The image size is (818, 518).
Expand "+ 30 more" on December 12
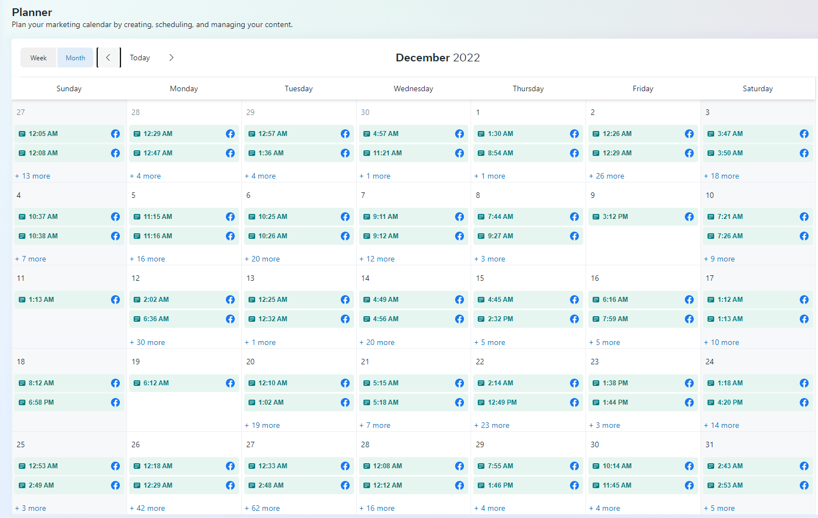147,342
